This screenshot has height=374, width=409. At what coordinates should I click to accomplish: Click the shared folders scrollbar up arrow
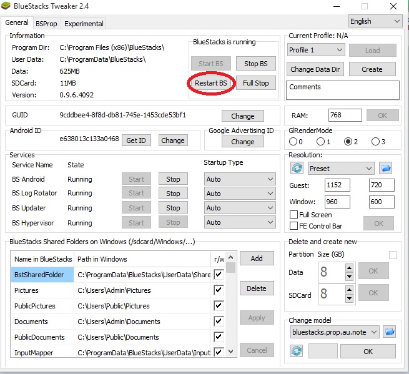point(230,257)
